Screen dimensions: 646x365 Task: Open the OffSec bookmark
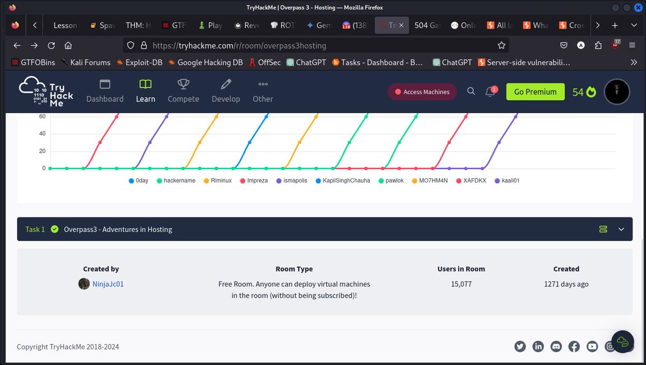tap(264, 62)
